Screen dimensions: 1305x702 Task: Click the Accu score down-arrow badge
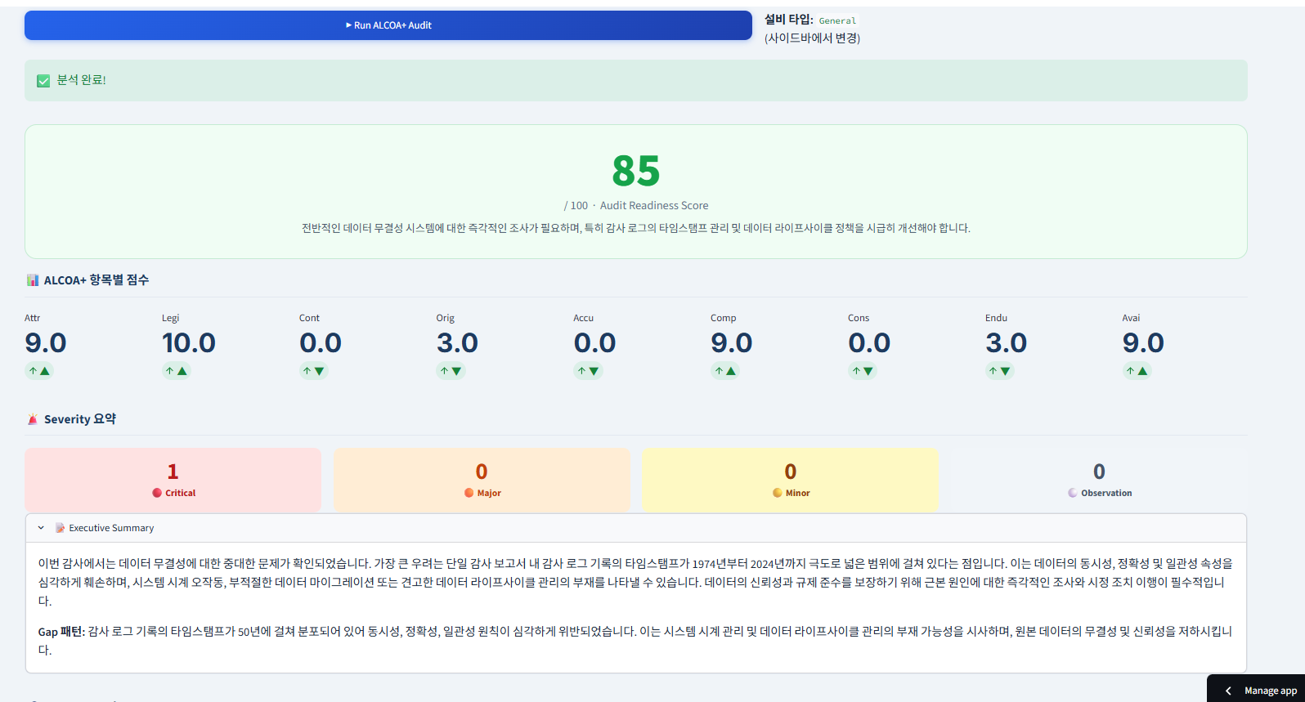pos(589,371)
